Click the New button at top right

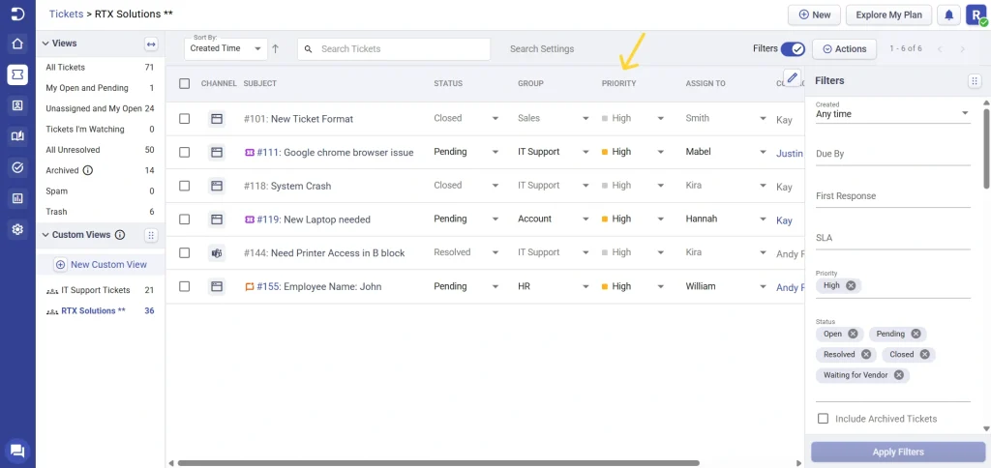814,15
